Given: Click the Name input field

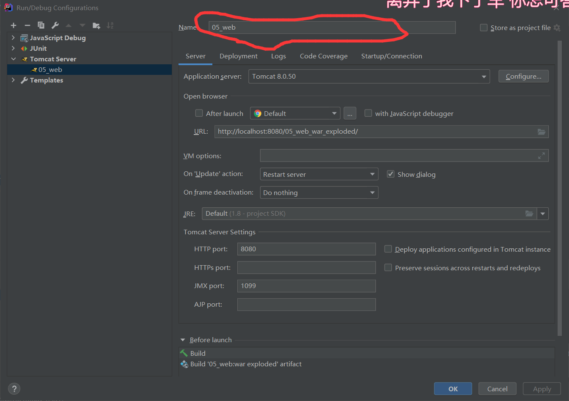Looking at the screenshot, I should pyautogui.click(x=332, y=27).
